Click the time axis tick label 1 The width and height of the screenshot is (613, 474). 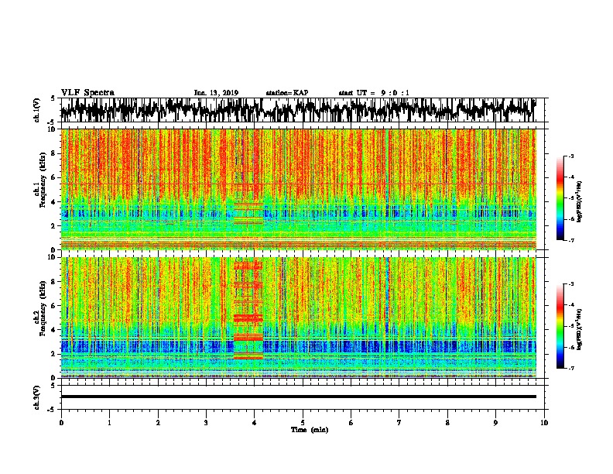(109, 423)
